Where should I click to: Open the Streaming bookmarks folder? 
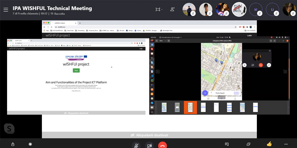tap(79, 30)
